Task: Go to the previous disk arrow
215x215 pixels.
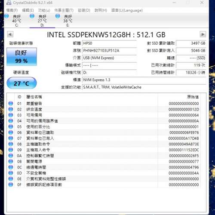Action: pos(10,34)
